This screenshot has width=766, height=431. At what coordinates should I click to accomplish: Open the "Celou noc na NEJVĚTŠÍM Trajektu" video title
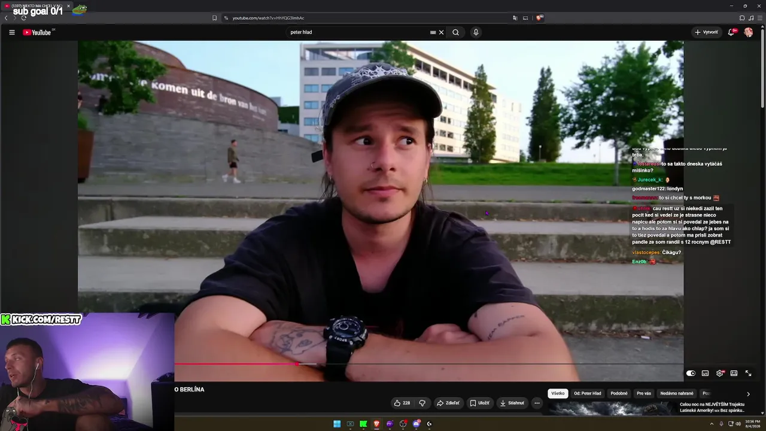712,407
